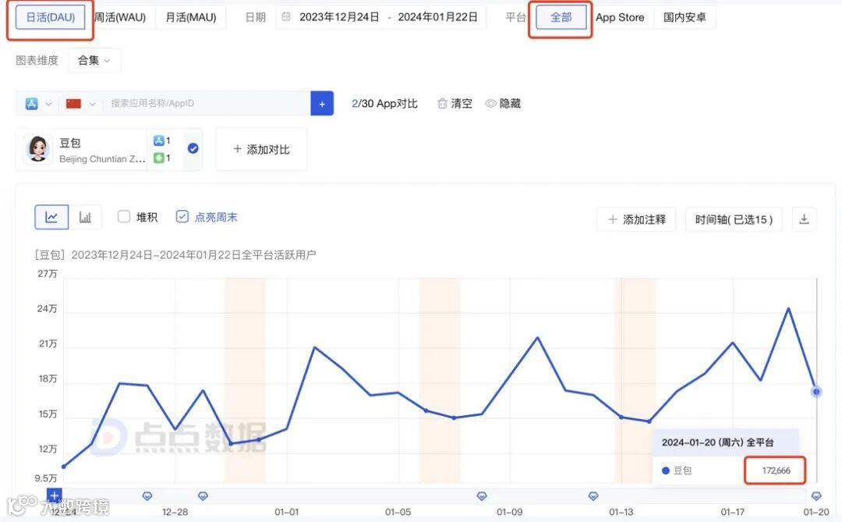Screen dimensions: 842x522
Task: Select the 日活(DAU) tab
Action: [x=50, y=17]
